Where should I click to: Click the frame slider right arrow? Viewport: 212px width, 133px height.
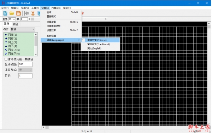[x=106, y=19]
